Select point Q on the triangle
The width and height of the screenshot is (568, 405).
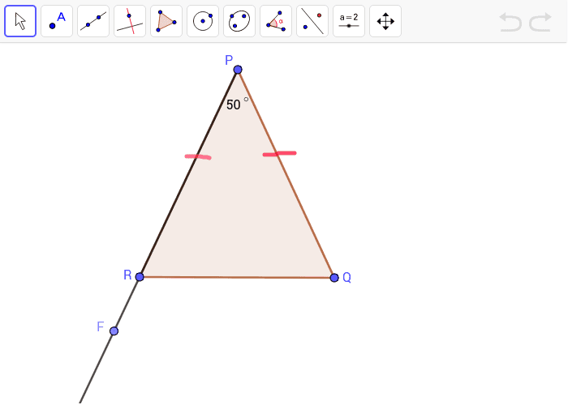click(334, 278)
